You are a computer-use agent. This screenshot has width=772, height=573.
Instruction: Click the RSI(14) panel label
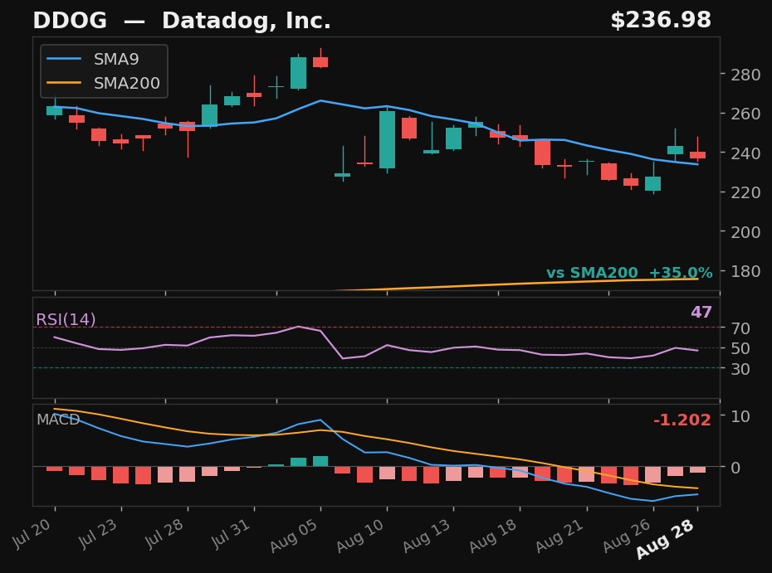66,320
